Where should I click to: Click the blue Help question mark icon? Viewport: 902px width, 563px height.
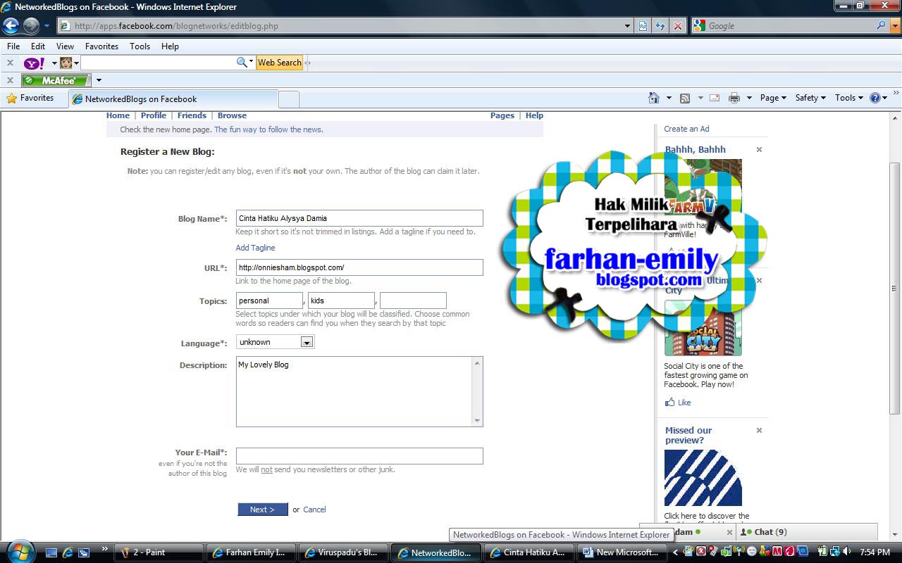[x=875, y=98]
